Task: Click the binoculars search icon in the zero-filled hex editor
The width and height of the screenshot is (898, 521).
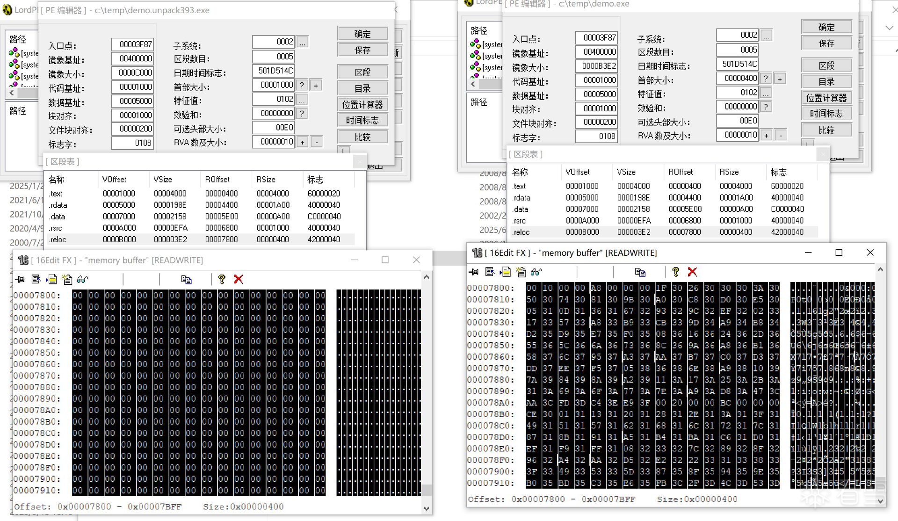Action: pyautogui.click(x=82, y=280)
